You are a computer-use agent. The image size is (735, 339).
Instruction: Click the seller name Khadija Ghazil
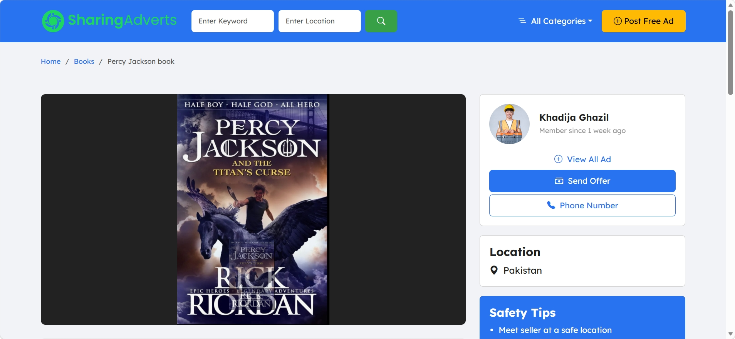[x=574, y=117]
